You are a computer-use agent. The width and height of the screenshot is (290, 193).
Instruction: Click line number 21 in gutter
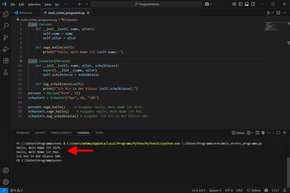click(x=20, y=116)
